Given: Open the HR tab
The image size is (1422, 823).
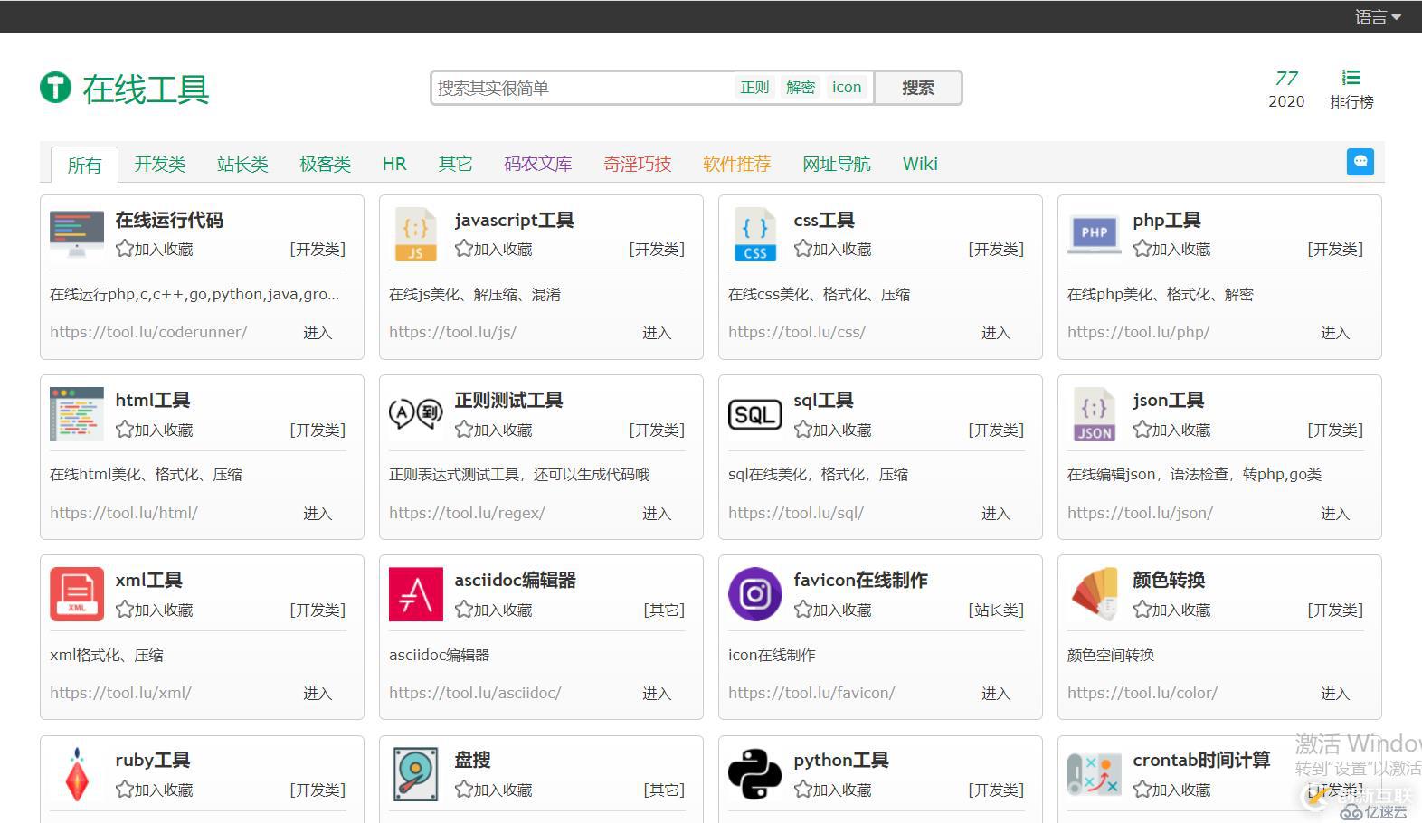Looking at the screenshot, I should [394, 164].
